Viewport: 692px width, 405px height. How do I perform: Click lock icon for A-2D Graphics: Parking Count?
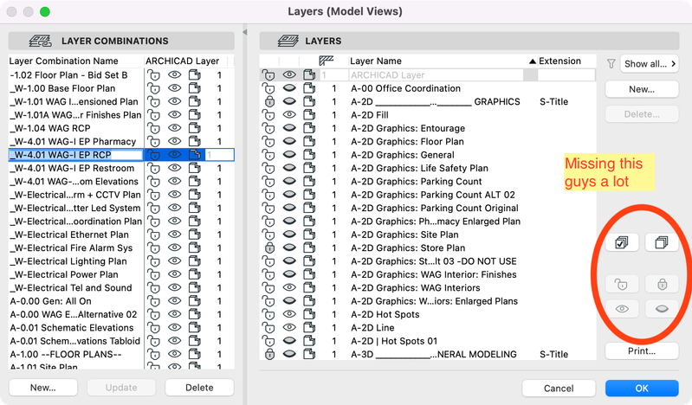tap(268, 182)
